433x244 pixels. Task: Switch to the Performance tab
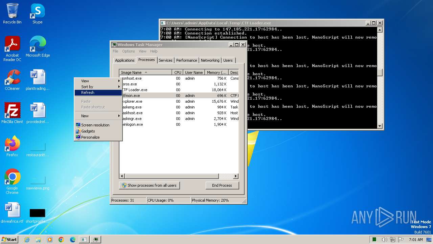pos(186,60)
